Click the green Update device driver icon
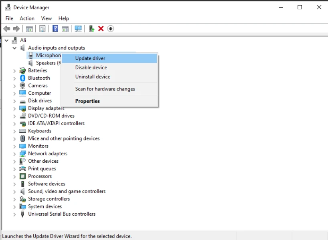The image size is (328, 240). tap(91, 29)
